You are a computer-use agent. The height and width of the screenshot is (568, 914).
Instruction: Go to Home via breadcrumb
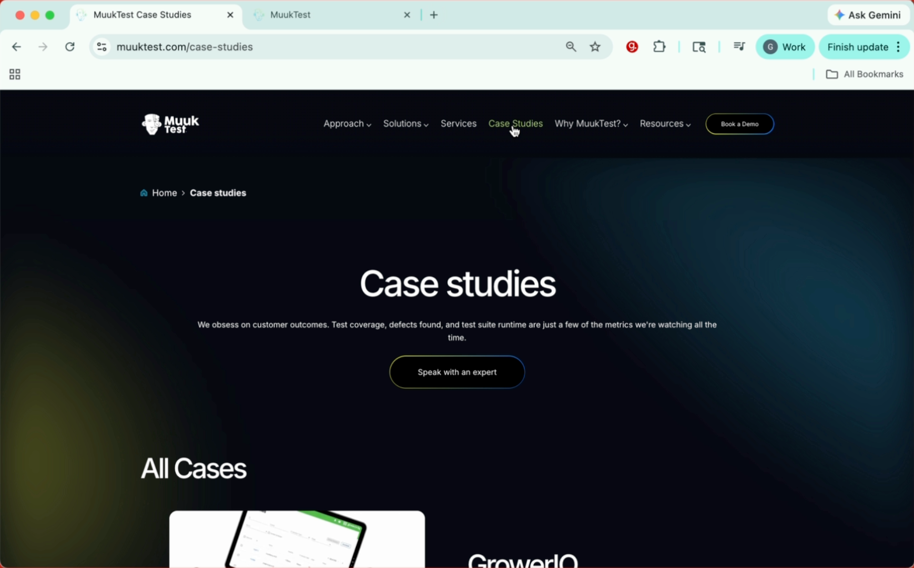click(165, 193)
